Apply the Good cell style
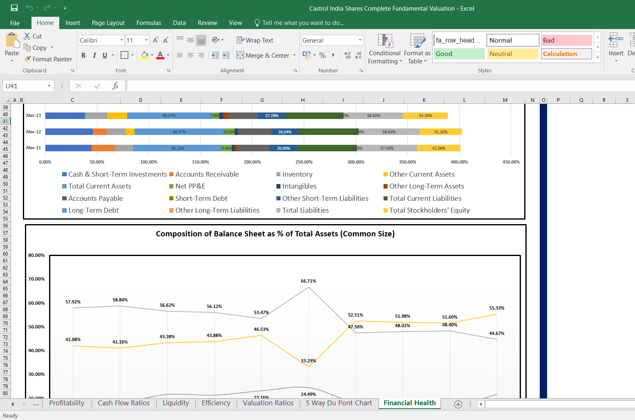This screenshot has width=635, height=420. 459,54
